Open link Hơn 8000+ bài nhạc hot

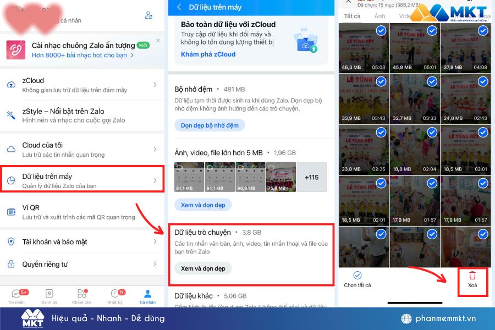coord(82,55)
